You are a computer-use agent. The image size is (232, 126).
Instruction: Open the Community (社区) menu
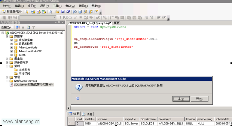(x=83, y=6)
